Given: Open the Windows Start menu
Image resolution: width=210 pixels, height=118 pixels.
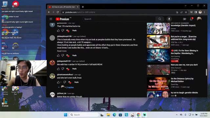Looking at the screenshot, I should coord(66,115).
